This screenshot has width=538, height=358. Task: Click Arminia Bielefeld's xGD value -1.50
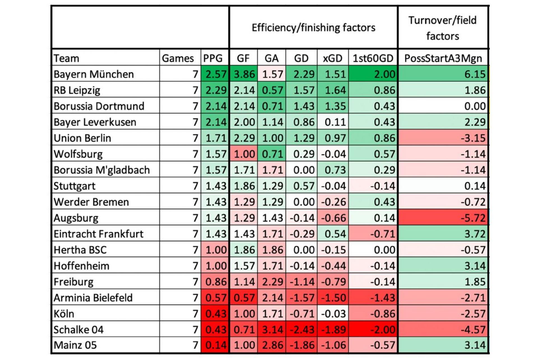coord(333,298)
